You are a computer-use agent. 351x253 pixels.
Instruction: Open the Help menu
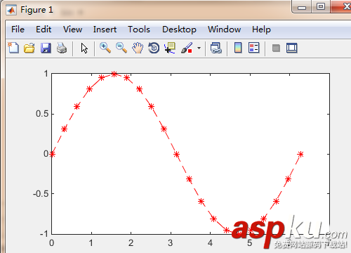261,30
